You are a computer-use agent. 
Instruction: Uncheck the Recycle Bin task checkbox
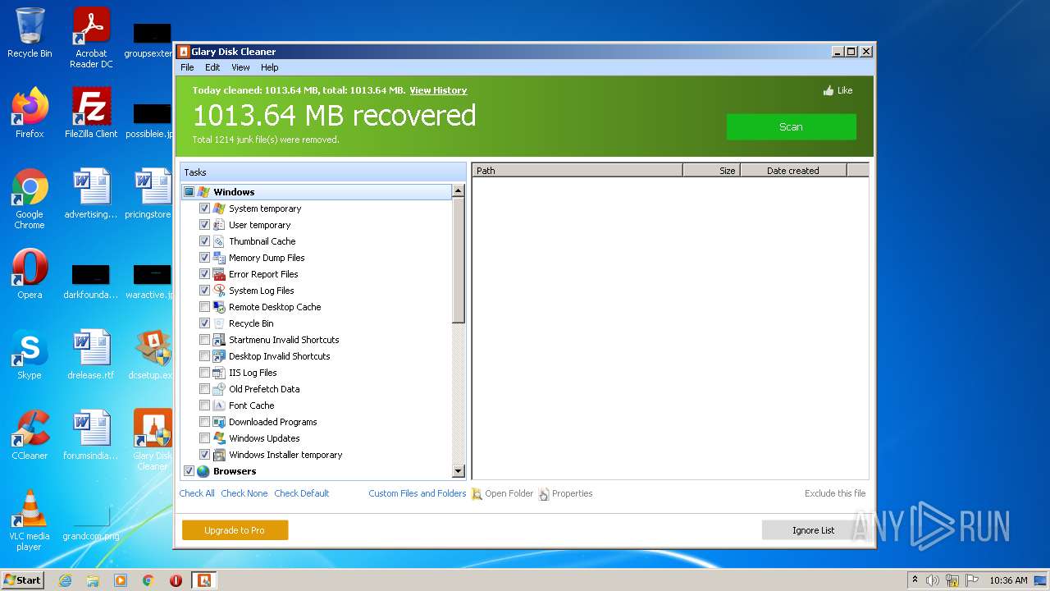204,323
